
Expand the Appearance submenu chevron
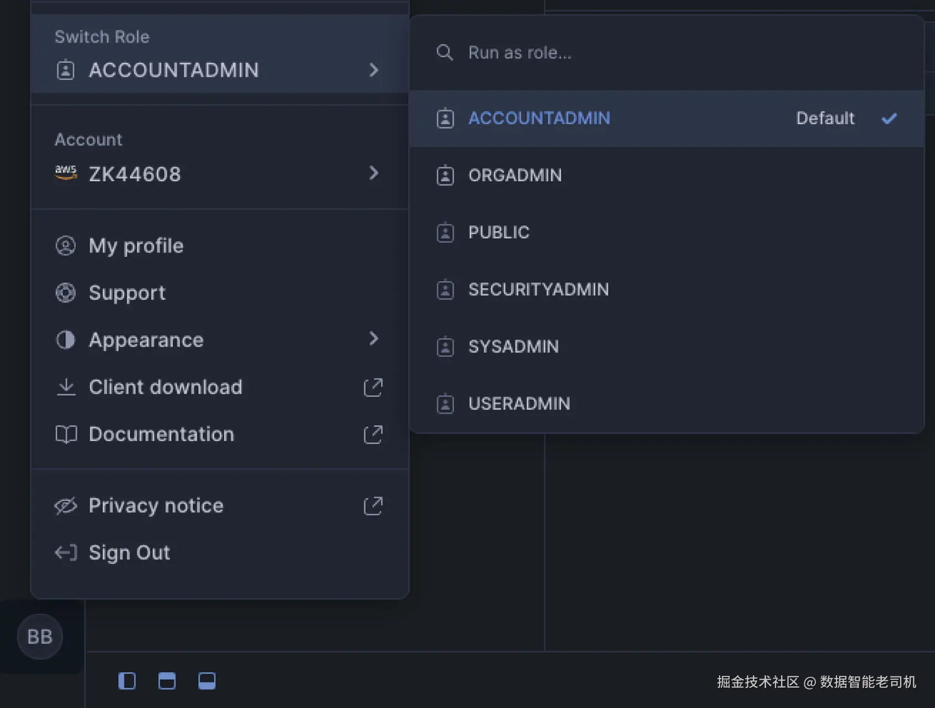[374, 338]
